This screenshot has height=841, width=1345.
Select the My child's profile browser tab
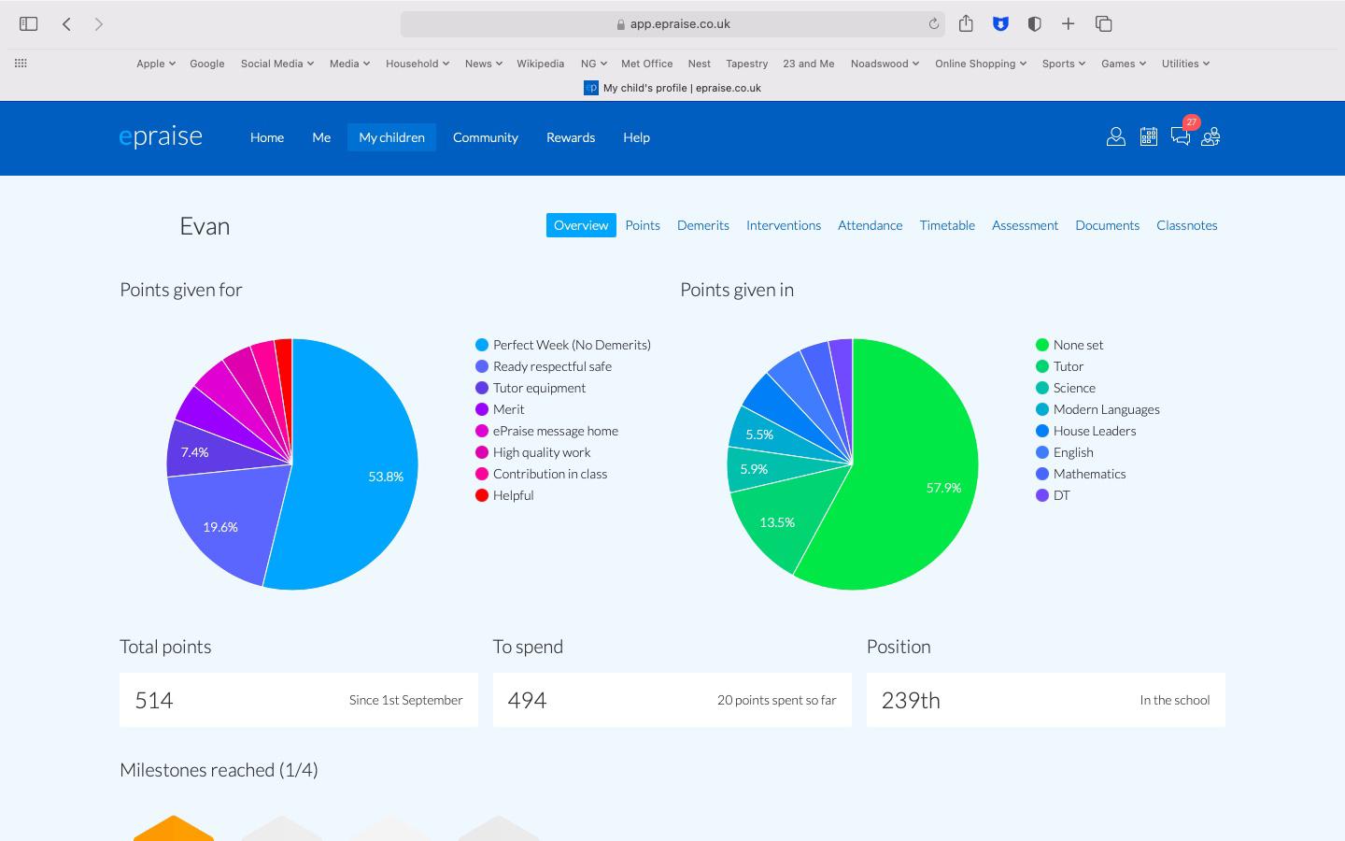click(672, 88)
